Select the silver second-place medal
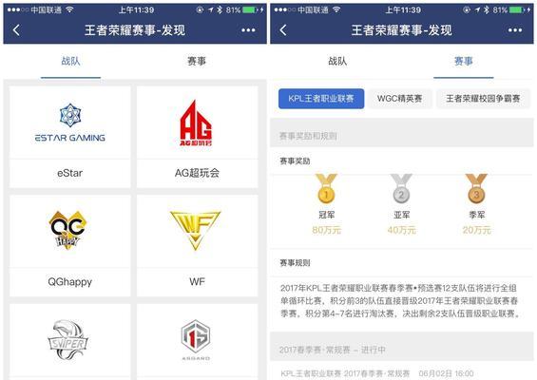 pos(401,189)
